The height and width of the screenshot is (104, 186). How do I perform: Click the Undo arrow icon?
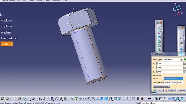[x=24, y=99]
